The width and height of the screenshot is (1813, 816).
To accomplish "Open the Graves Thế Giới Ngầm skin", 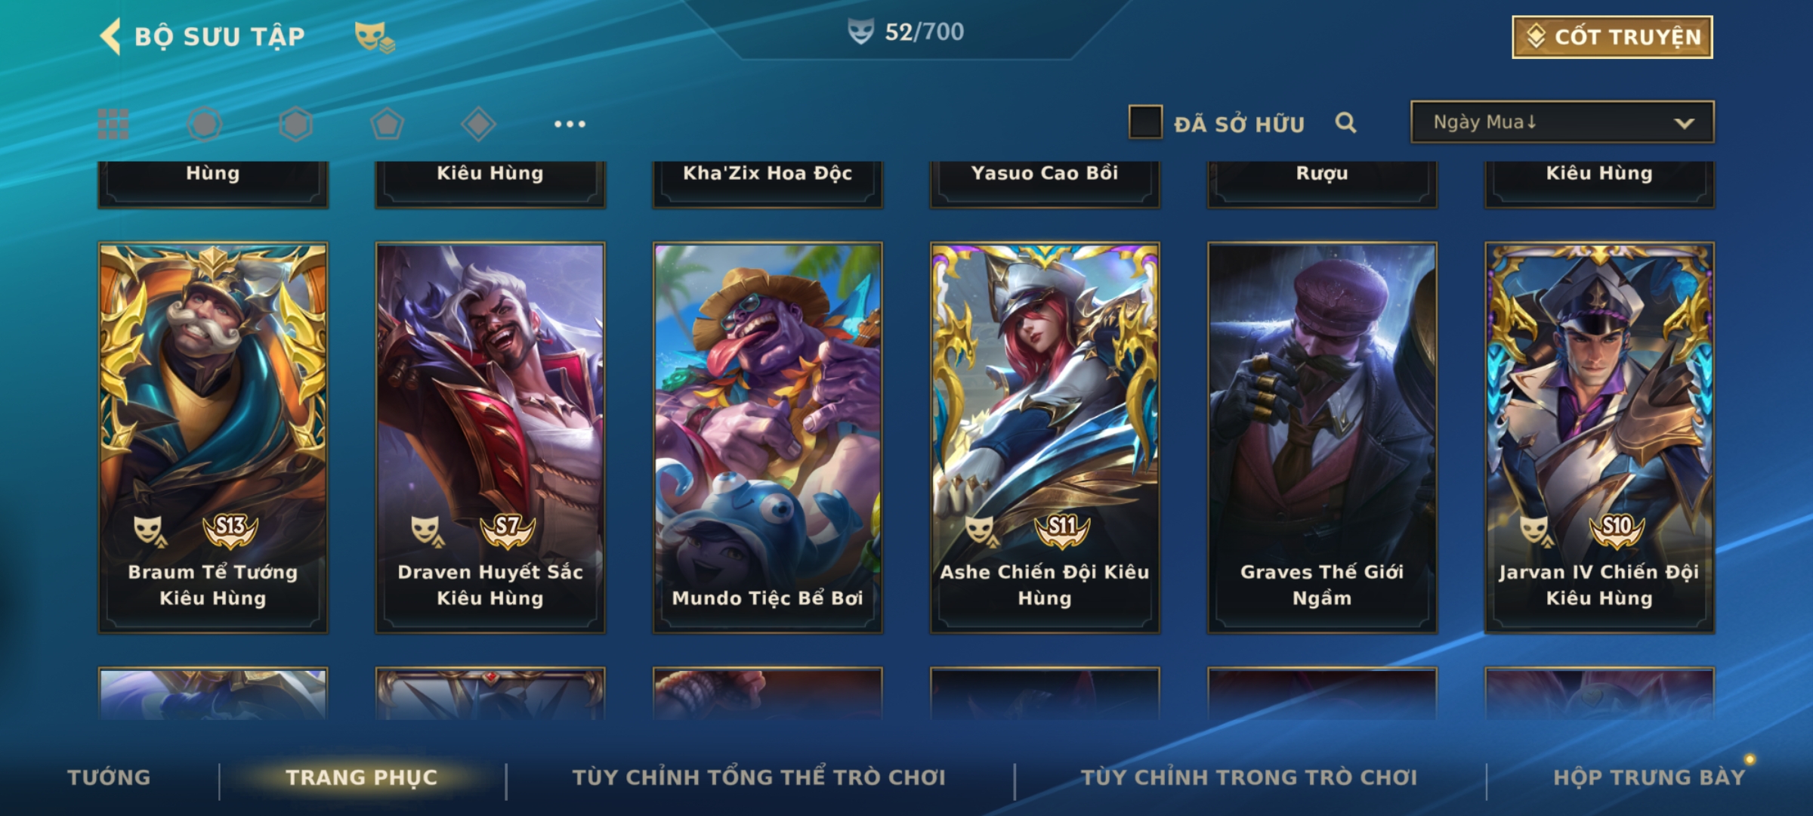I will 1322,437.
